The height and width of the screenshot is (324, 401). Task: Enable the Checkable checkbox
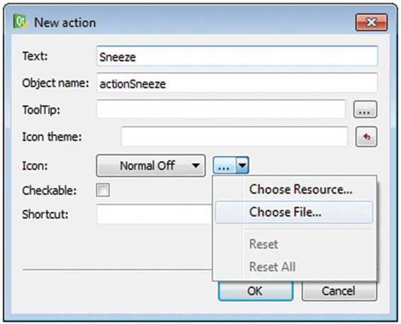click(x=103, y=190)
